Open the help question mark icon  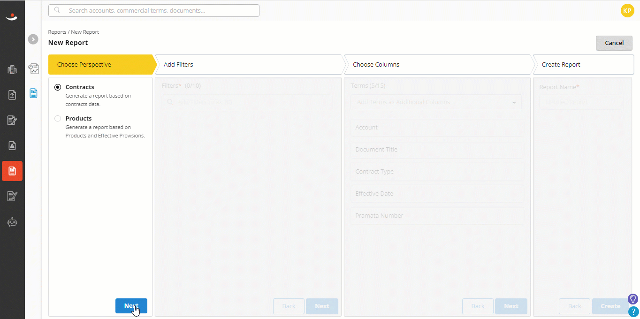coord(633,311)
